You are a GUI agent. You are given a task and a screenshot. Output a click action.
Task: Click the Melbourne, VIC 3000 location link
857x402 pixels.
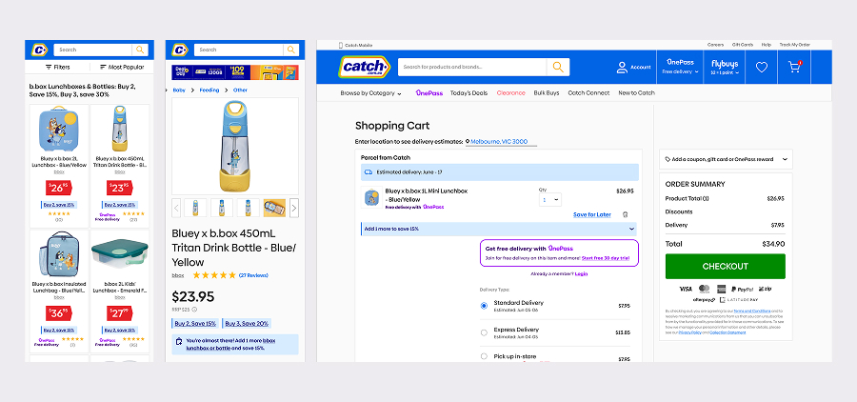pyautogui.click(x=499, y=142)
